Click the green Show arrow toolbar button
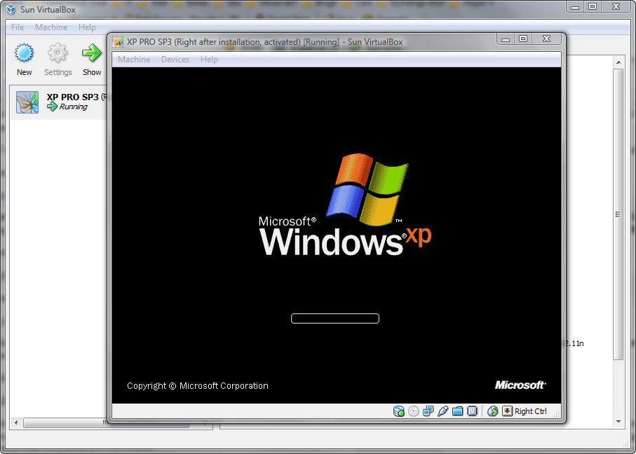This screenshot has width=636, height=454. click(92, 60)
